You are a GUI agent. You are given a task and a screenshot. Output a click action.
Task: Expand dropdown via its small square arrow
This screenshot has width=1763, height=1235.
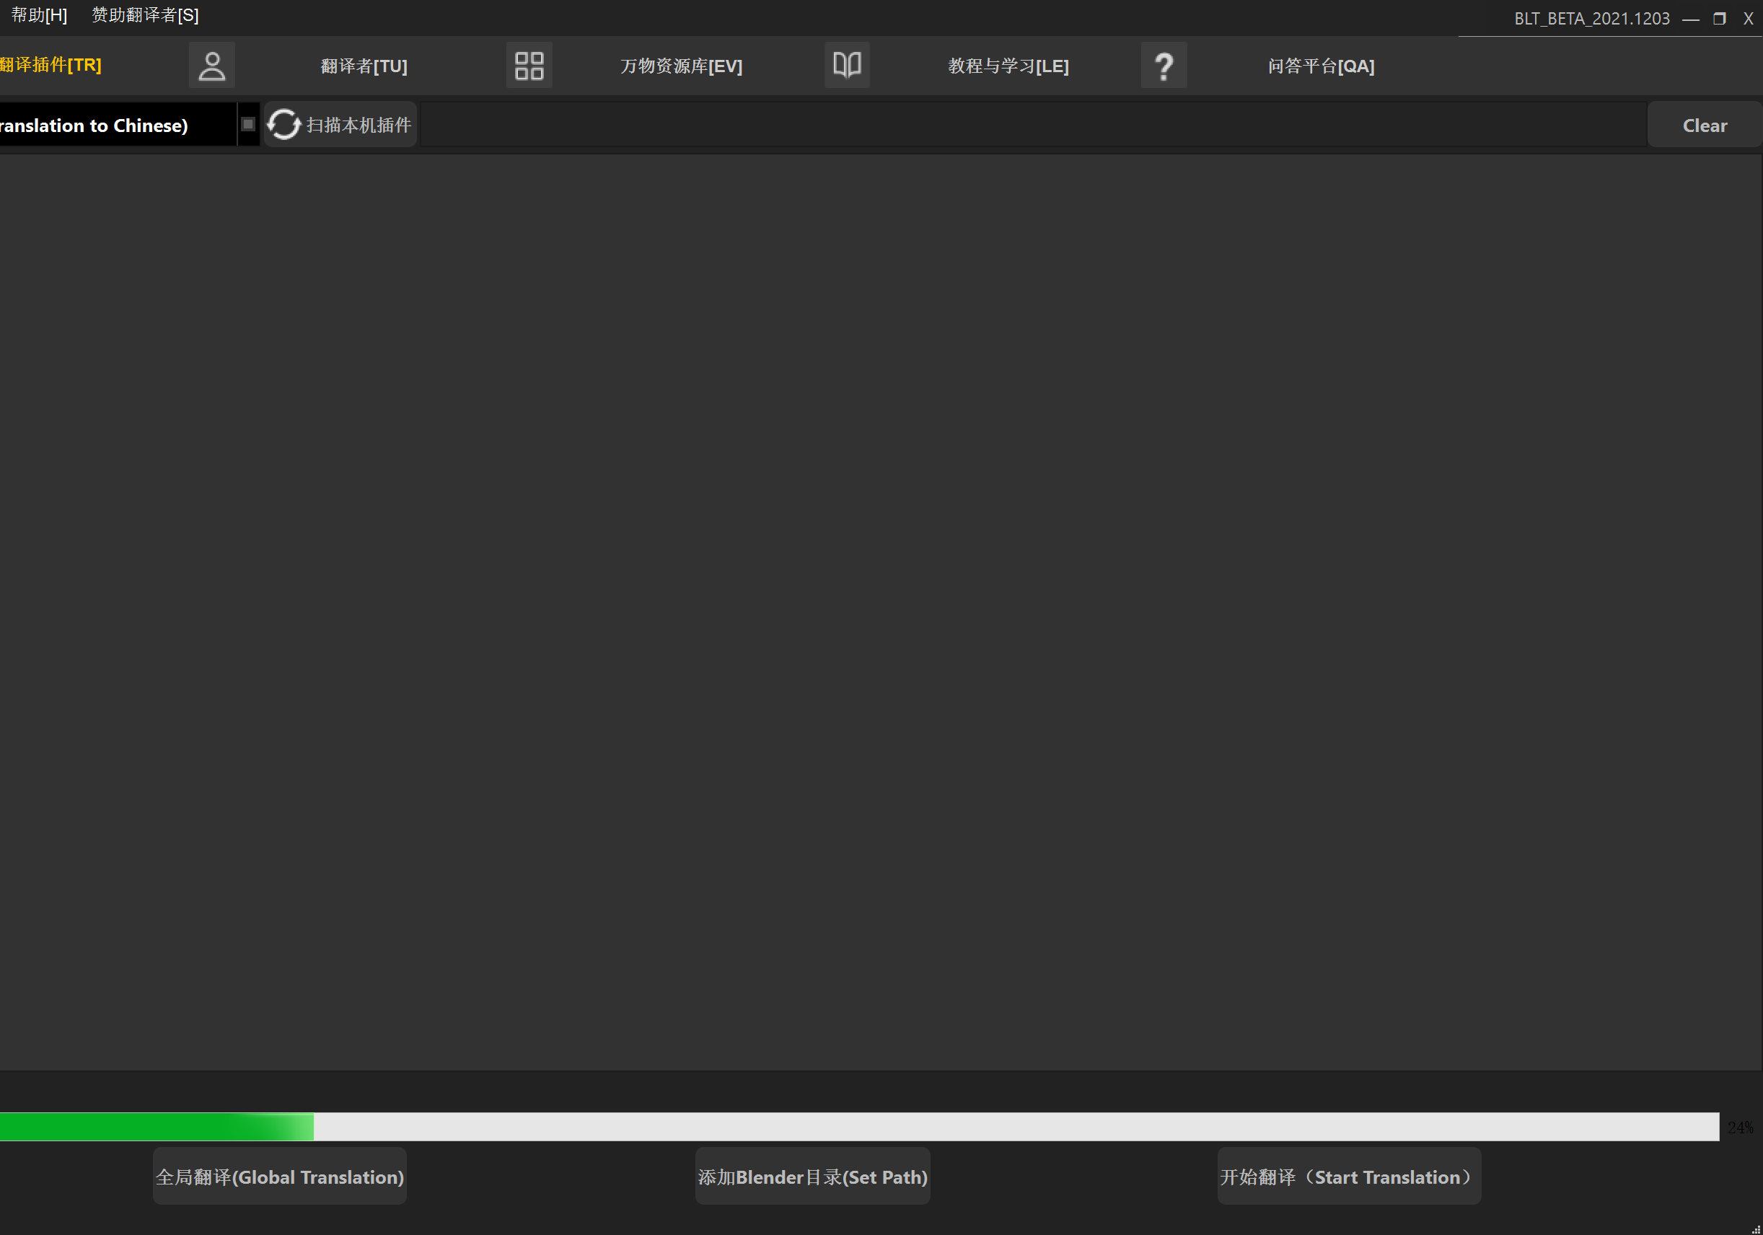point(248,123)
